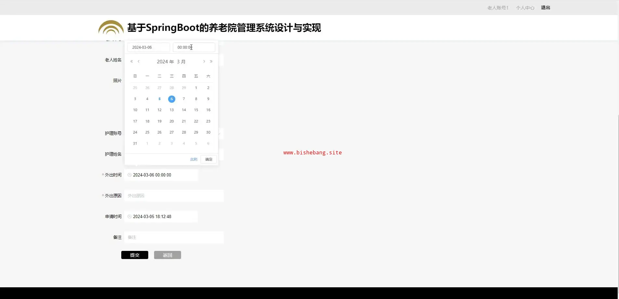
Task: Select greyed-out February 28 in calendar
Action: [x=172, y=88]
